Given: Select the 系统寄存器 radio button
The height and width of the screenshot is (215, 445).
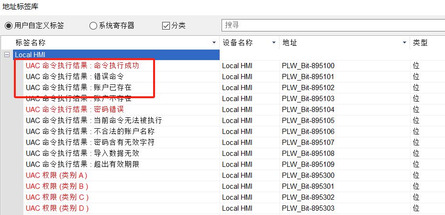Looking at the screenshot, I should tap(93, 25).
